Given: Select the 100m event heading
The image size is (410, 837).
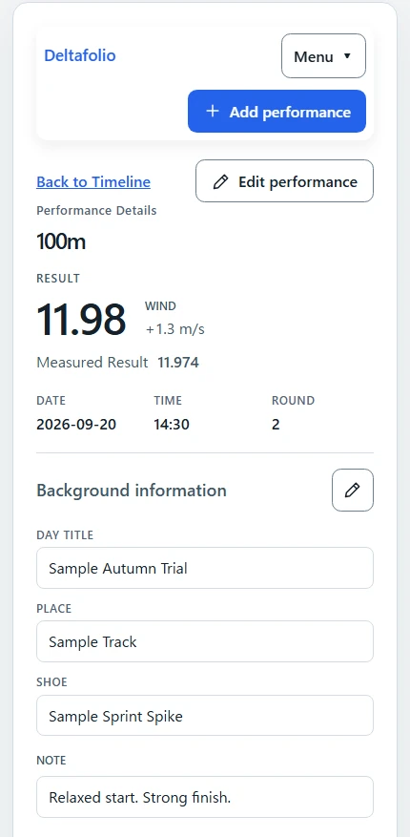Looking at the screenshot, I should pos(61,242).
